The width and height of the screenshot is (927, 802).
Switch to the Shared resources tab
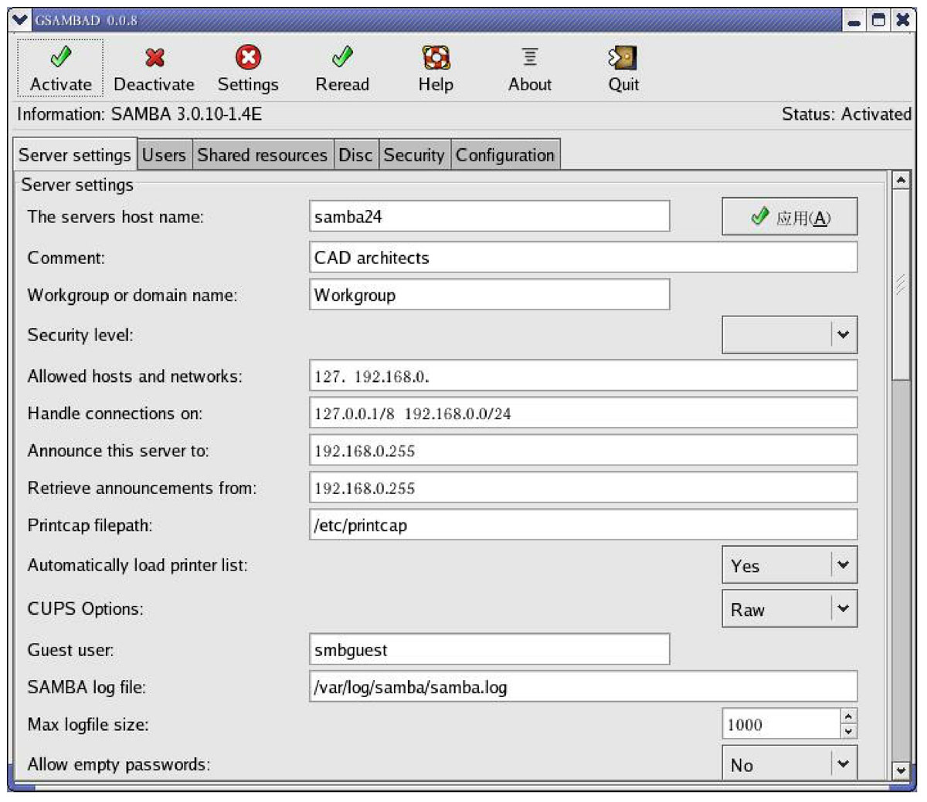click(262, 155)
